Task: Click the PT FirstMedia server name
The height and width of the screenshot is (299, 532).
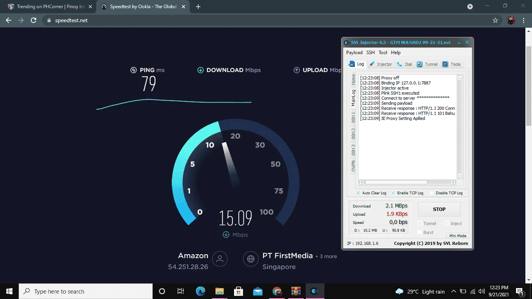Action: coord(288,256)
